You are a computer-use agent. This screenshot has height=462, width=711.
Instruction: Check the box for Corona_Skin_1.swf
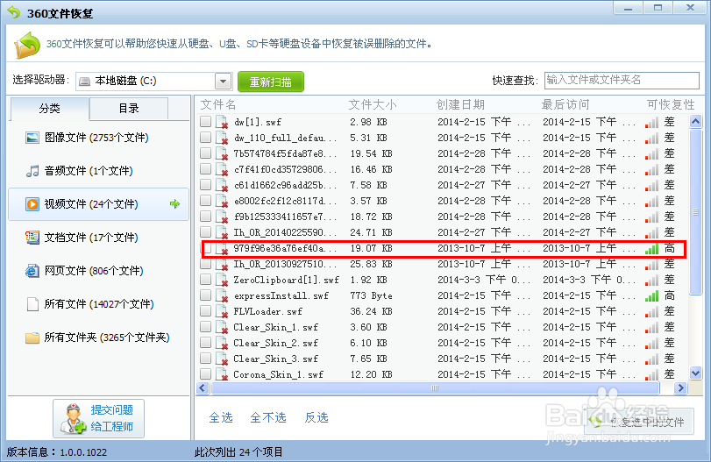(x=205, y=374)
